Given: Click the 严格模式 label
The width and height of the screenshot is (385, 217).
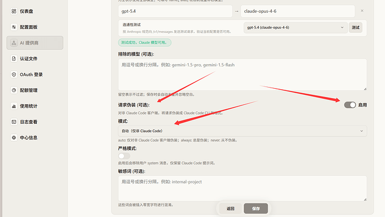Looking at the screenshot, I should (127, 148).
